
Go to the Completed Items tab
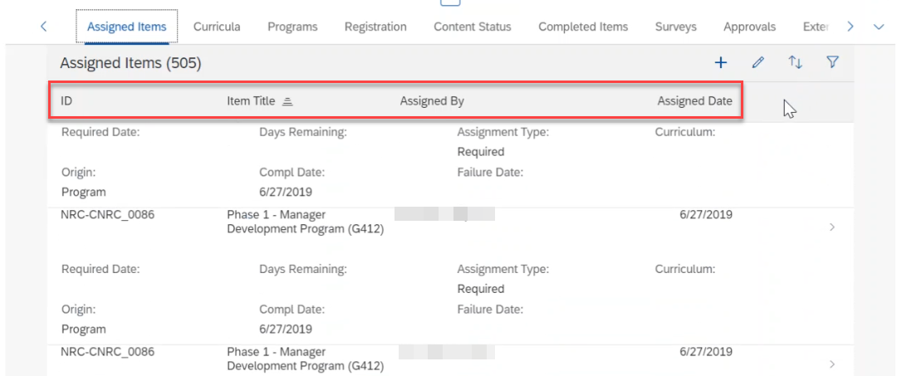click(x=583, y=27)
